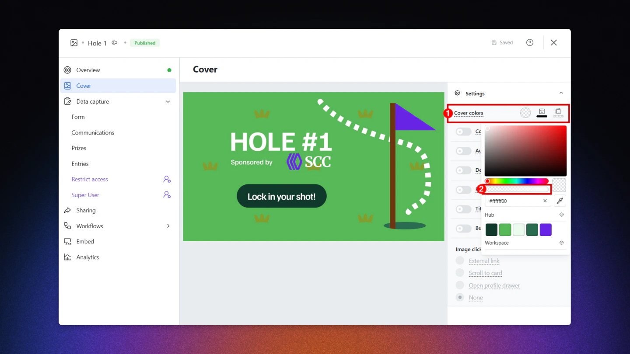Toggle the switch labeled 'De'
The image size is (630, 354).
click(464, 170)
